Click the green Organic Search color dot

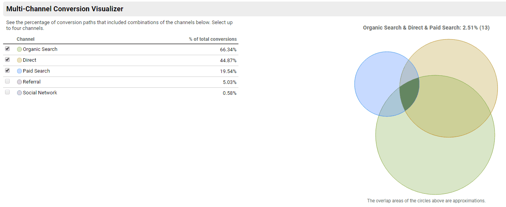click(19, 49)
